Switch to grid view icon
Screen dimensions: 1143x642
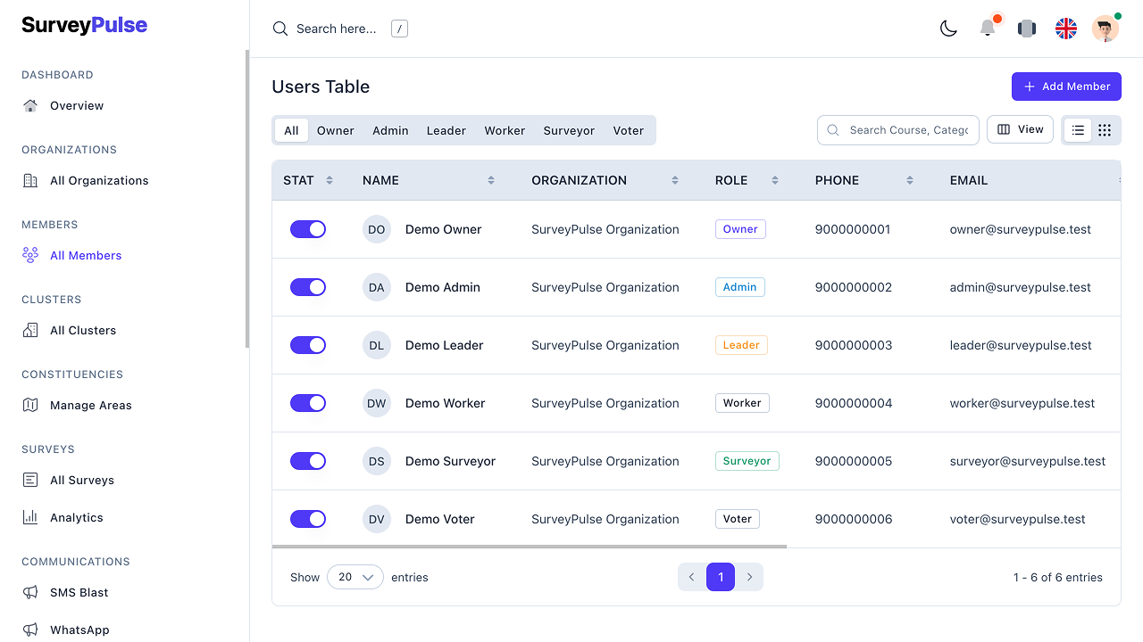pyautogui.click(x=1105, y=130)
